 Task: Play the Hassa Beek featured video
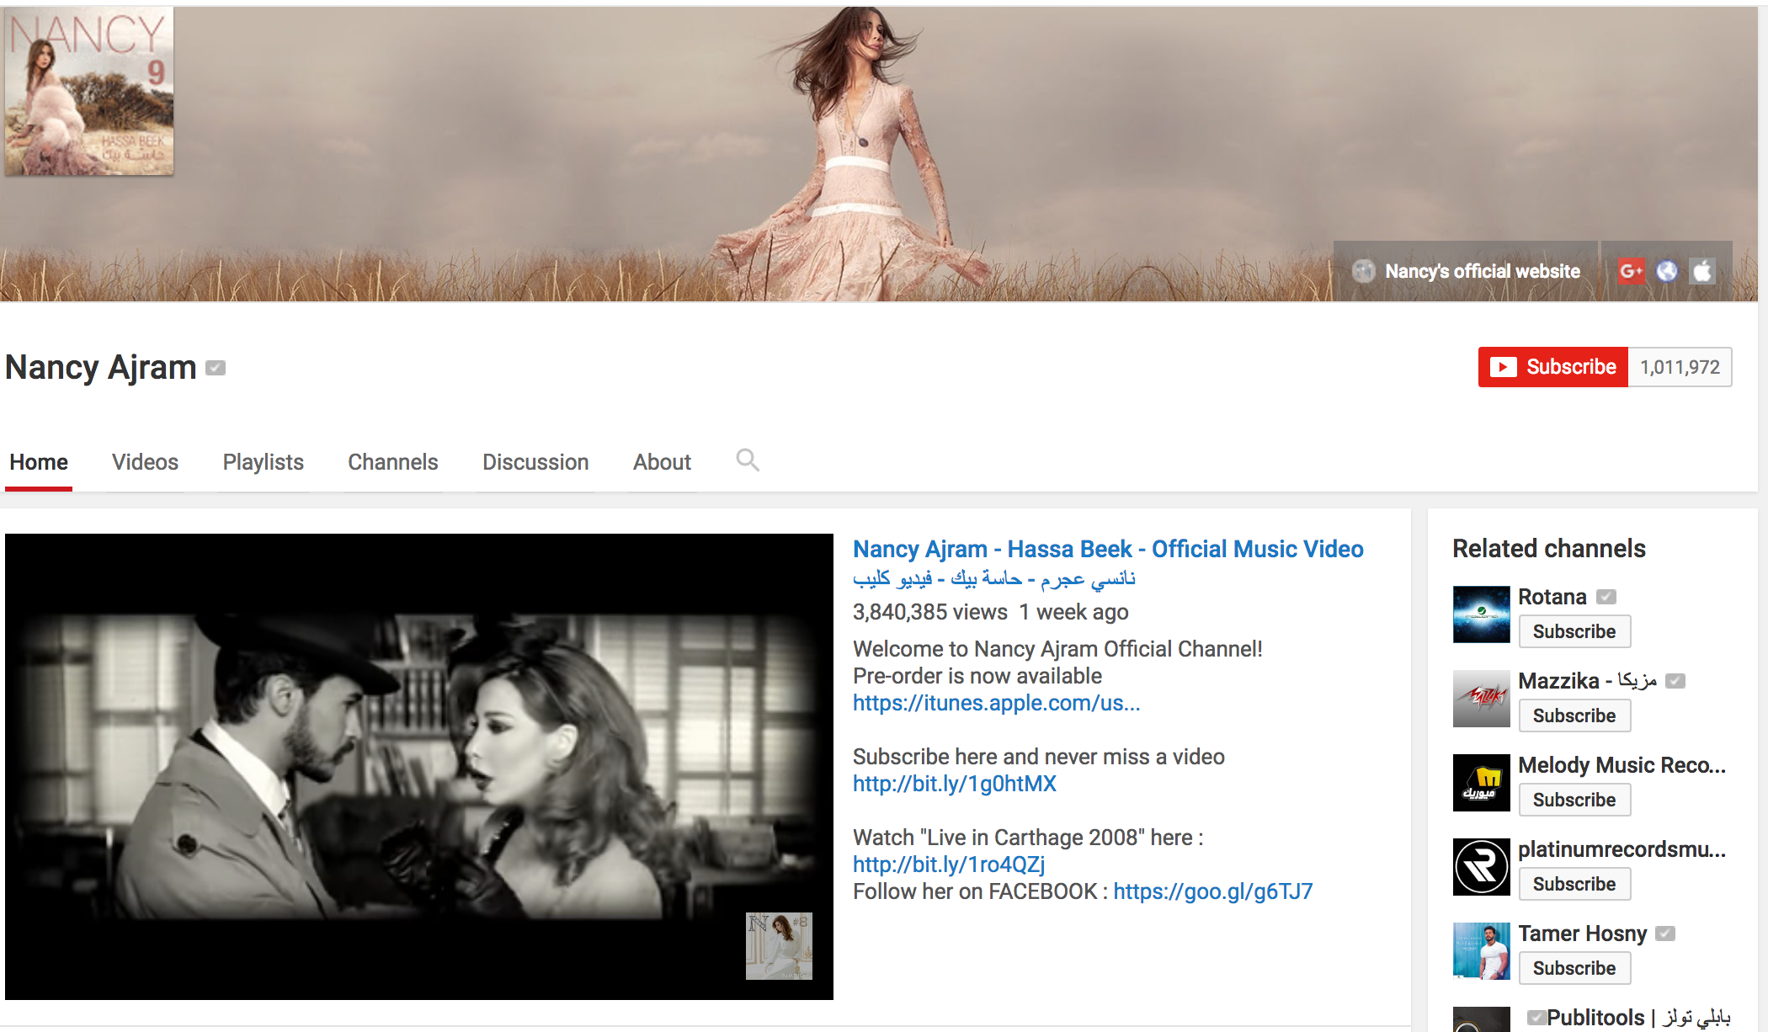419,767
